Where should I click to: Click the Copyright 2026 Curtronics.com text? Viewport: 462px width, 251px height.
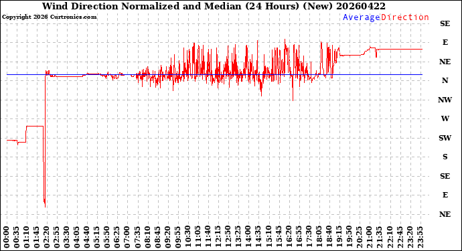(x=49, y=17)
